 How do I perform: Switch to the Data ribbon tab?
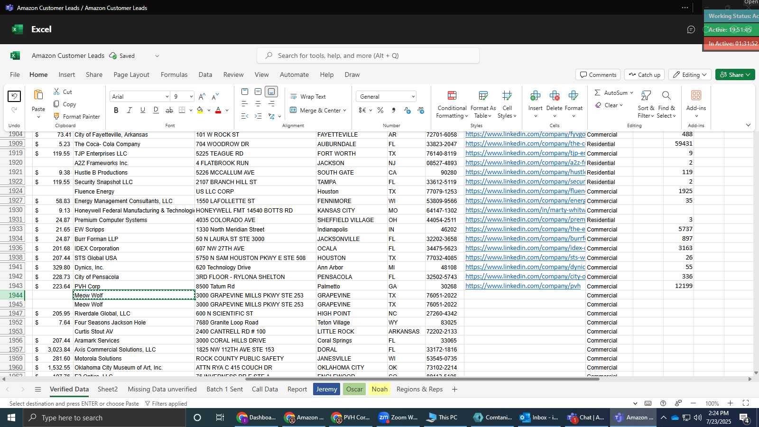(x=205, y=74)
